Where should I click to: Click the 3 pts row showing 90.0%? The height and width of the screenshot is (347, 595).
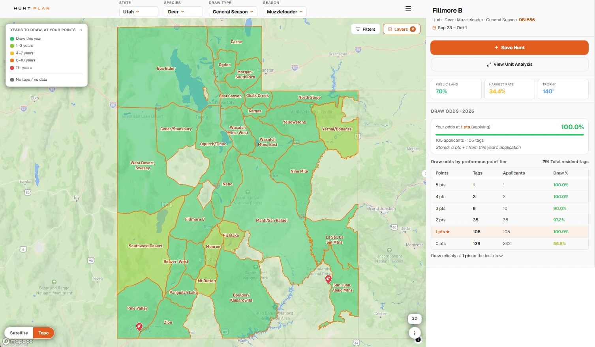tap(509, 208)
